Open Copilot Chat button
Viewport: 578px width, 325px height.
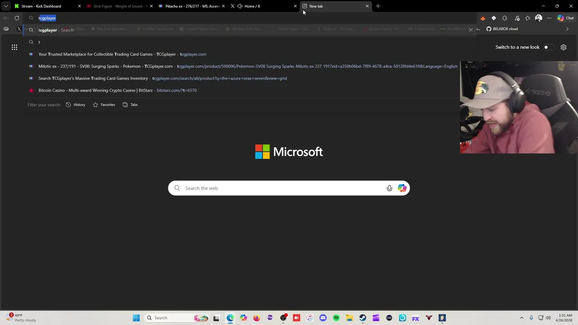(565, 18)
